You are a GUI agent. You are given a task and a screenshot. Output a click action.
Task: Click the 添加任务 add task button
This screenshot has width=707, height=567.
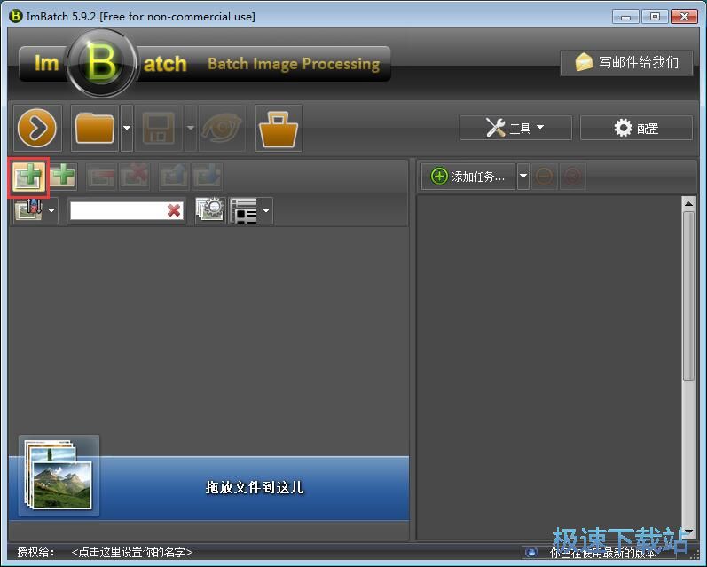point(468,177)
